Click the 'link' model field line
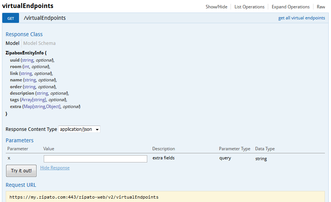331x202 pixels. 32,73
